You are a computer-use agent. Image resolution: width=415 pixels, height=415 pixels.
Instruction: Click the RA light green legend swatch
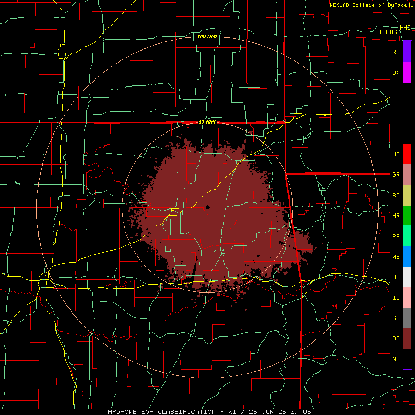coord(407,236)
